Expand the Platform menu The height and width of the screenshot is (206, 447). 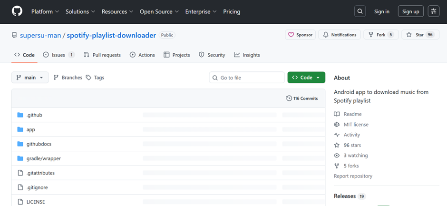tap(45, 12)
